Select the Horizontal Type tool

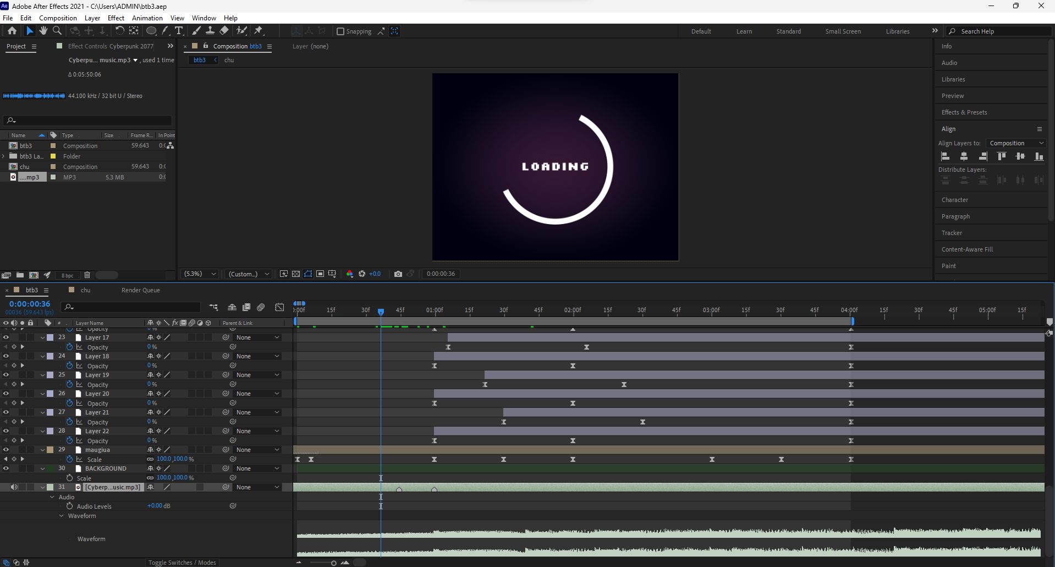pos(179,31)
